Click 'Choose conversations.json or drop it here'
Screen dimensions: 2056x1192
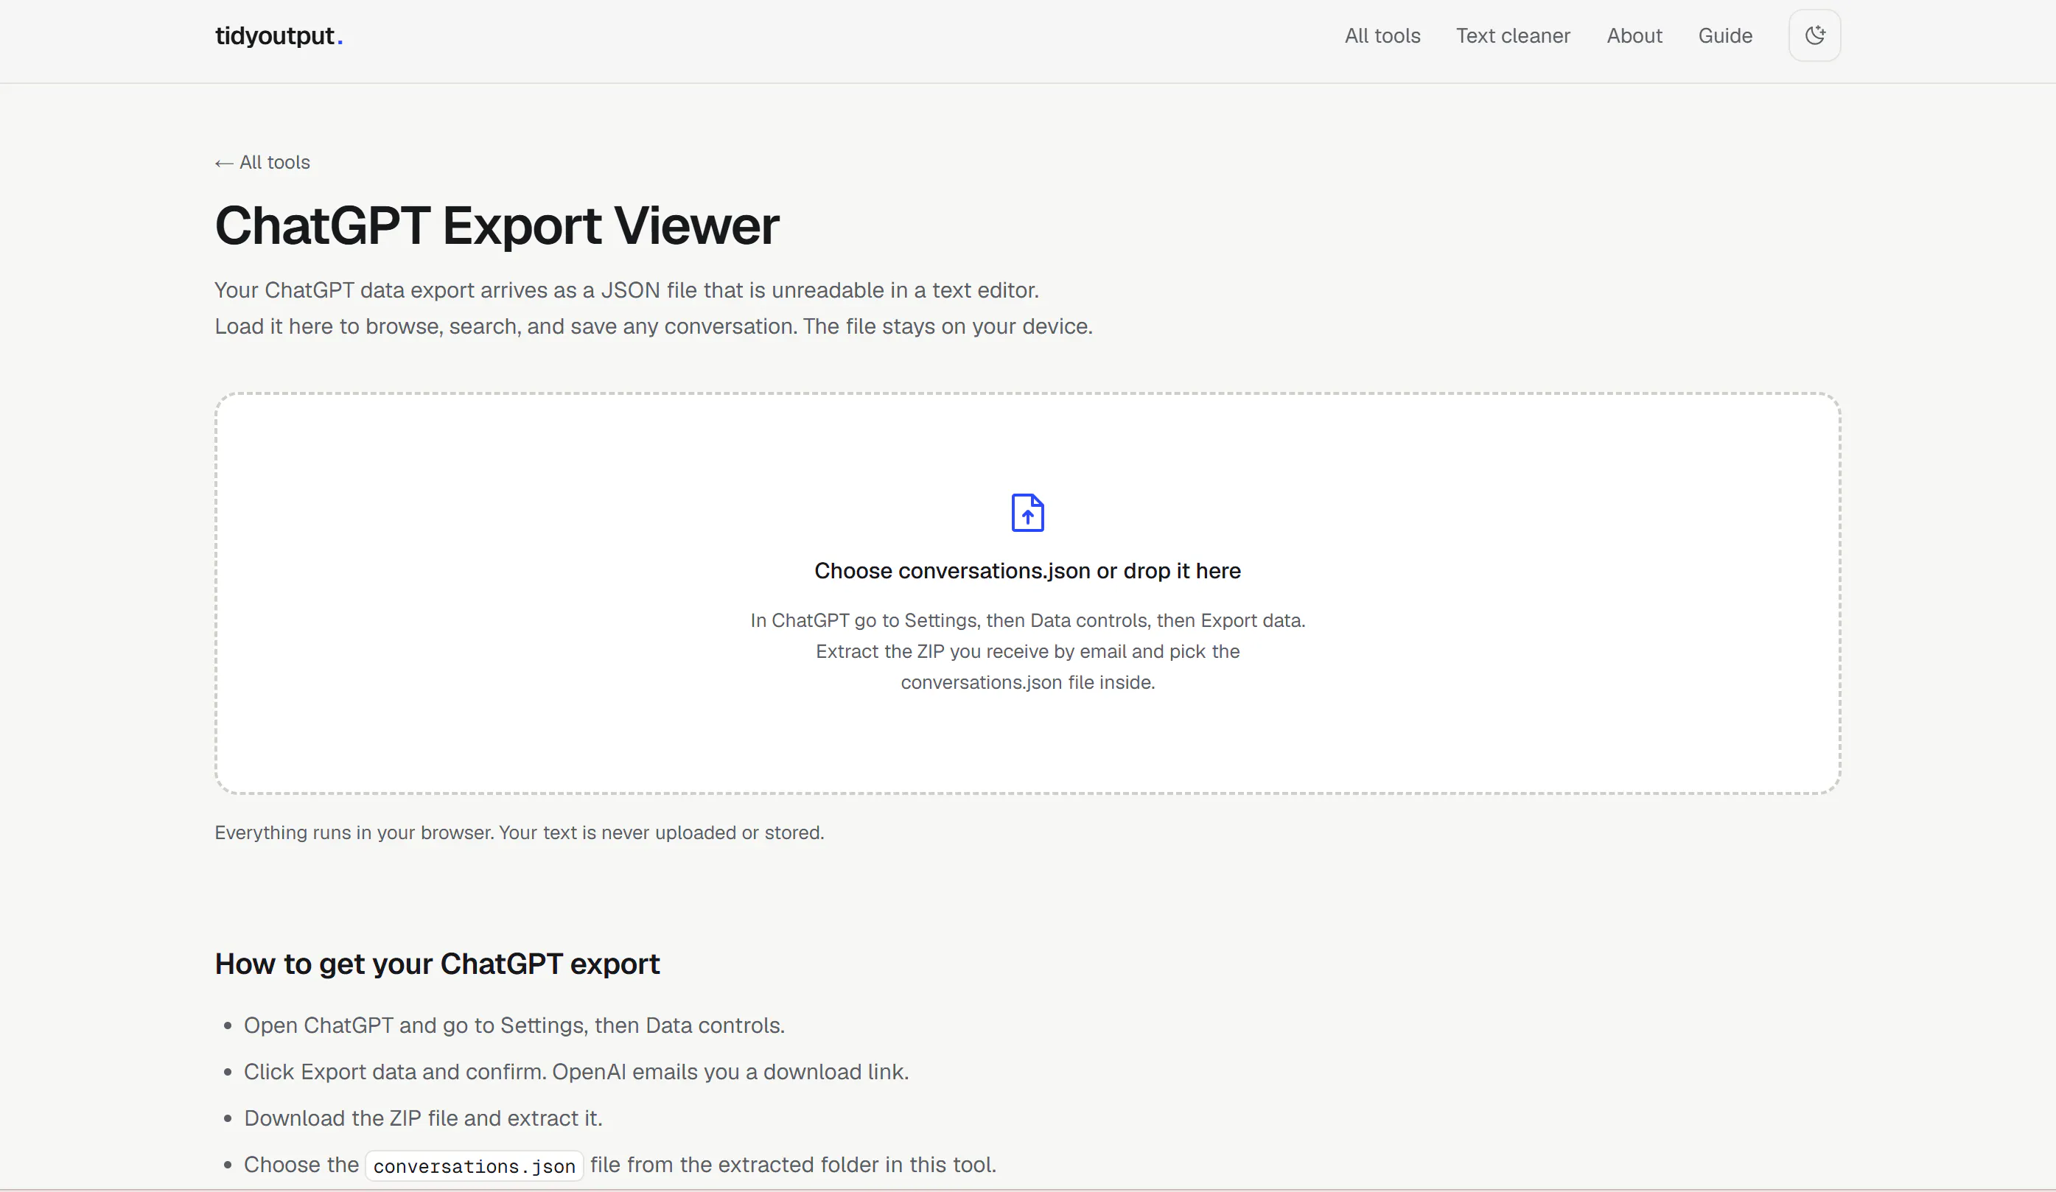(1027, 570)
